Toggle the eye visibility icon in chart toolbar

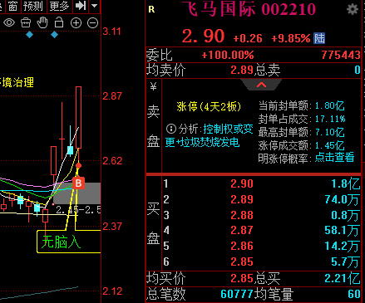coord(9,22)
